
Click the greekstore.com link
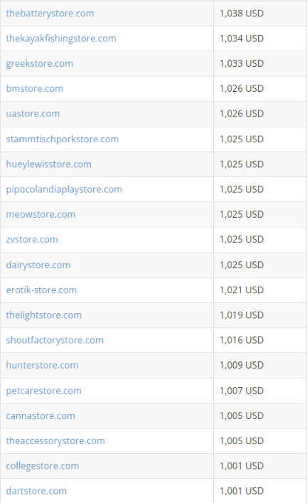pyautogui.click(x=39, y=63)
